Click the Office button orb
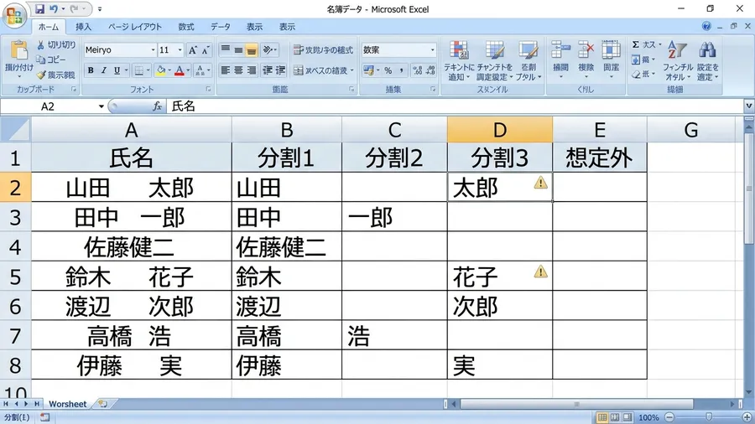This screenshot has width=755, height=424. coord(14,15)
